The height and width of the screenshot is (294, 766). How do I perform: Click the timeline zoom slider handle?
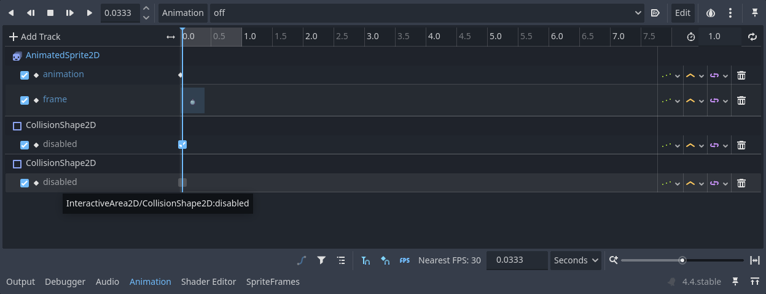point(682,260)
